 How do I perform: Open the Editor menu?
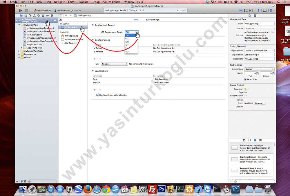[72, 2]
